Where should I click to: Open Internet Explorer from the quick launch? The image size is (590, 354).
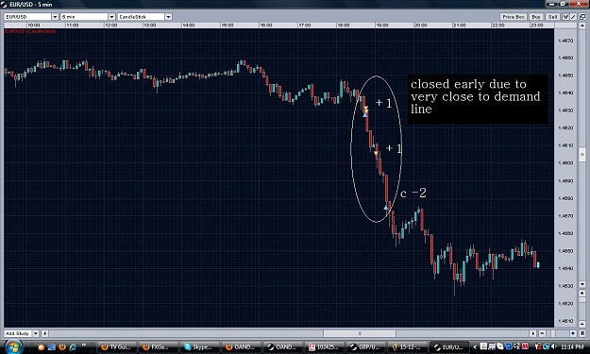pos(73,346)
